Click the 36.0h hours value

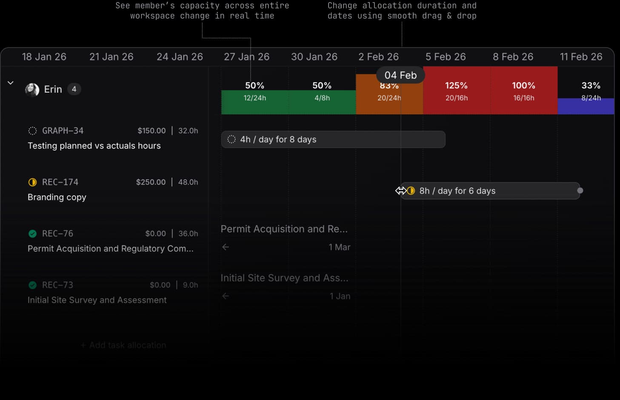(188, 234)
